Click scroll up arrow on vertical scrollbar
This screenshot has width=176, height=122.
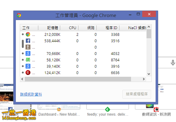[x=149, y=27]
